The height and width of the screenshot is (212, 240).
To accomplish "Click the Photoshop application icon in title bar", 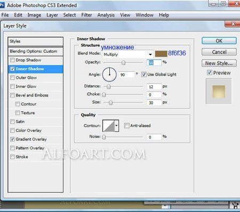I will (x=2, y=5).
